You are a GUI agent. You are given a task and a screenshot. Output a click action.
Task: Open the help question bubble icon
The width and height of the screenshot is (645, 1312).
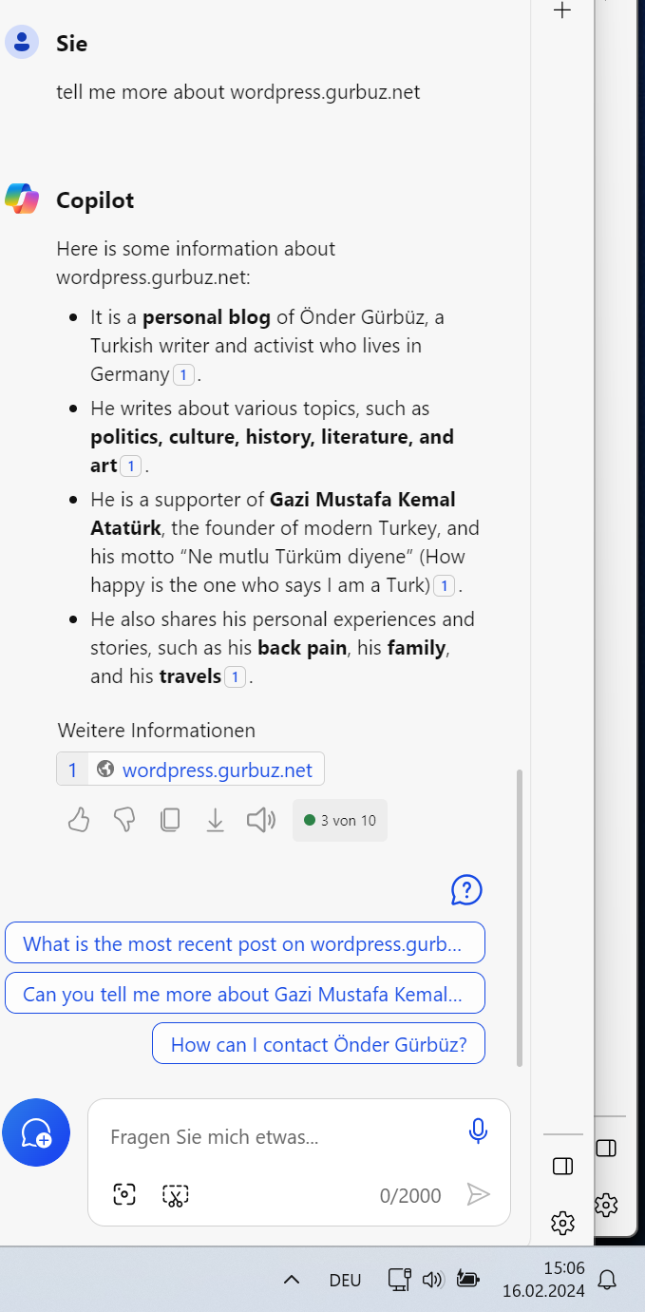coord(466,890)
